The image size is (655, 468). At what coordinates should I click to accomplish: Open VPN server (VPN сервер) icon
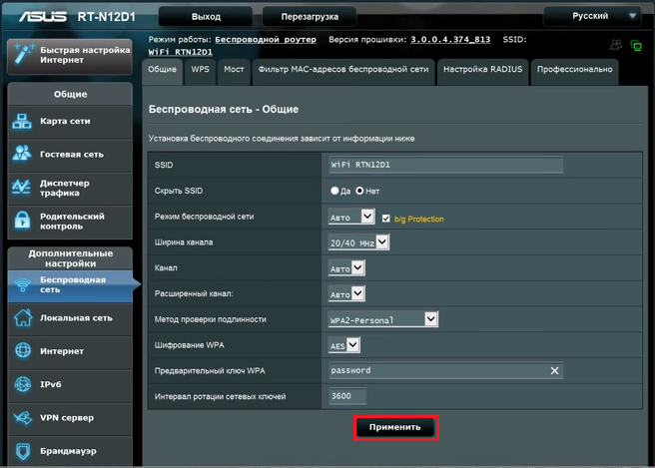(x=22, y=418)
